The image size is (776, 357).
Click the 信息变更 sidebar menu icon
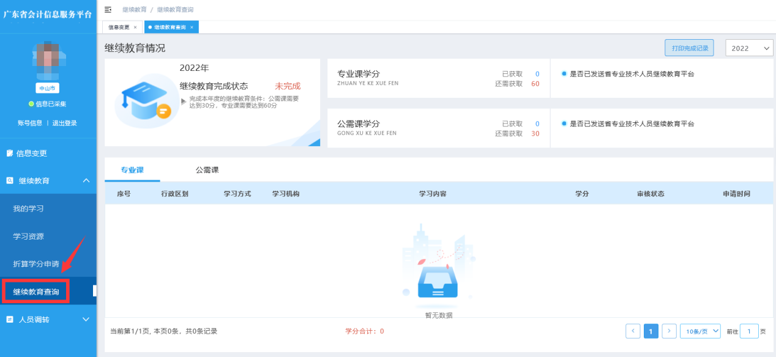[10, 153]
